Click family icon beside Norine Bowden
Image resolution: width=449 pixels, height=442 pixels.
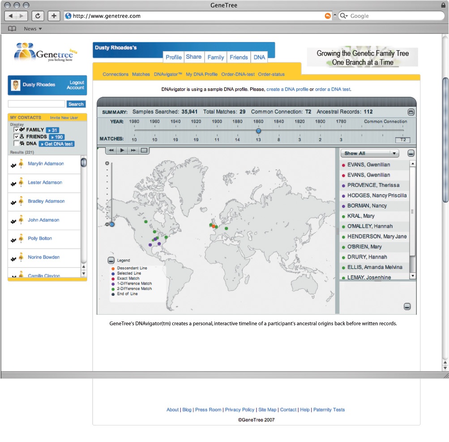(13, 259)
